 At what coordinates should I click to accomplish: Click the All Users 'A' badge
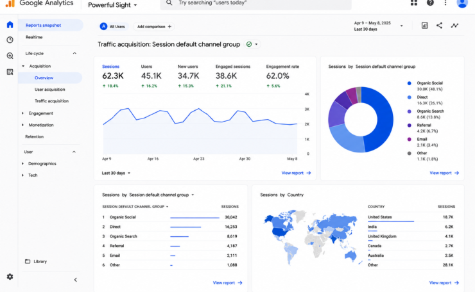(x=103, y=27)
